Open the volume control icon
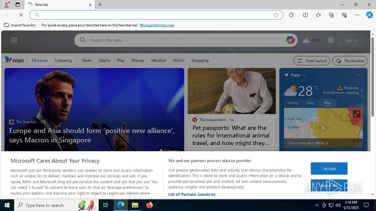This screenshot has width=376, height=211. [338, 205]
